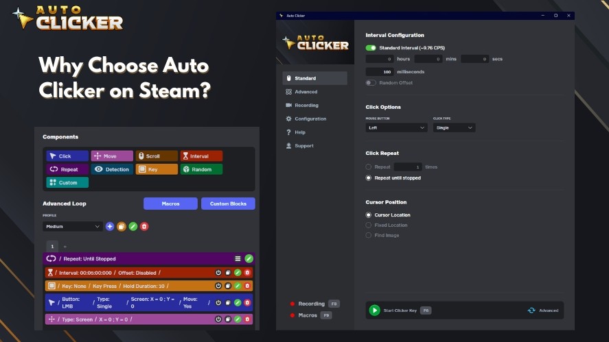This screenshot has height=342, width=609.
Task: Open the Recording tab in sidebar
Action: (x=315, y=105)
